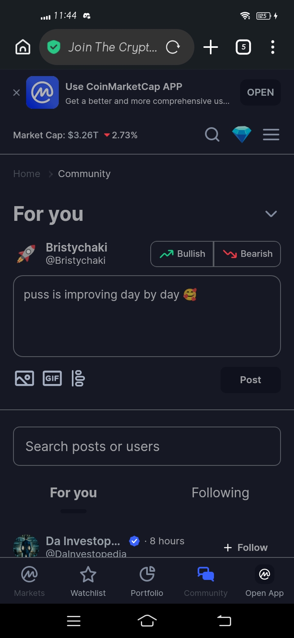Dismiss the CoinMarketCap app banner
Image resolution: width=294 pixels, height=638 pixels.
[16, 93]
